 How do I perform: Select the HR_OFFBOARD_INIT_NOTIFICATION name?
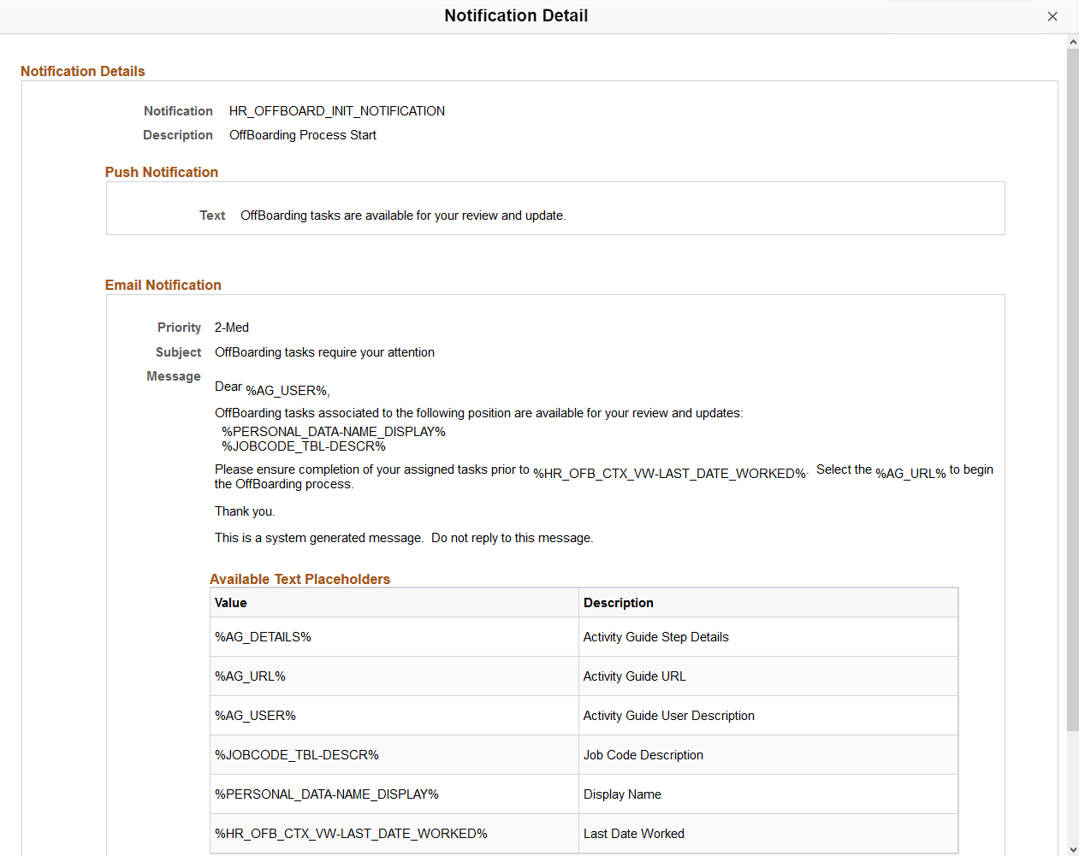336,110
